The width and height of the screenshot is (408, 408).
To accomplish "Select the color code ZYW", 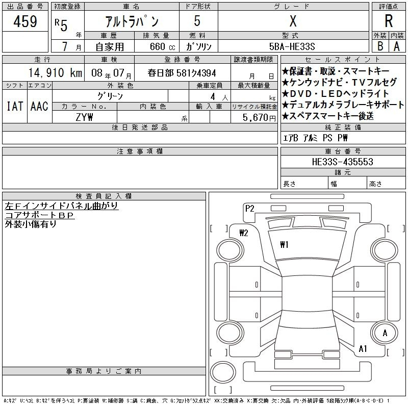I will click(x=85, y=117).
